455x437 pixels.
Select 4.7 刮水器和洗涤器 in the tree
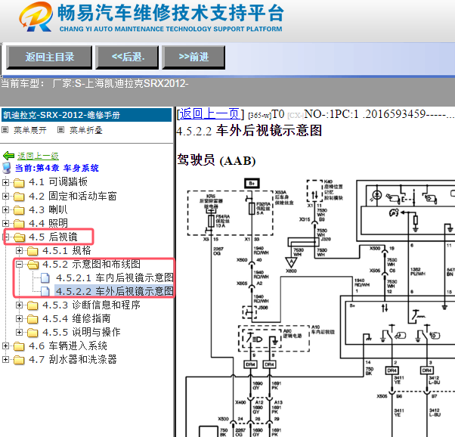(73, 359)
